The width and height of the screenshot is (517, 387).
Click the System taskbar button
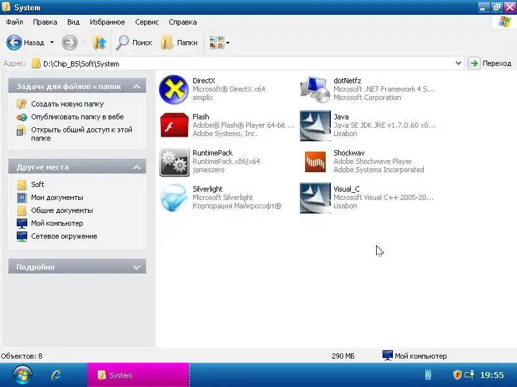pyautogui.click(x=138, y=375)
